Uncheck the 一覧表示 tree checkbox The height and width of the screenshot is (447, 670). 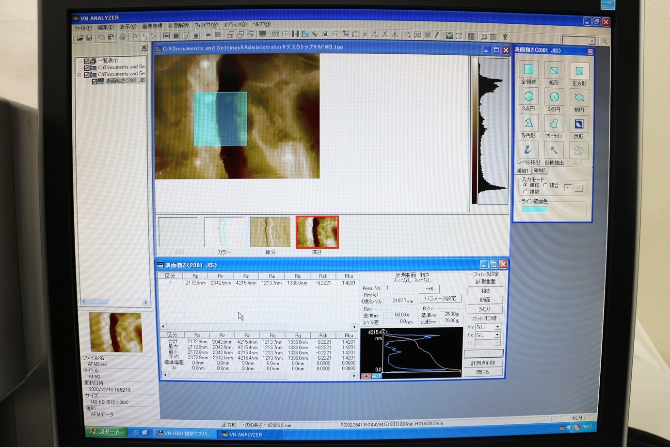(x=87, y=61)
